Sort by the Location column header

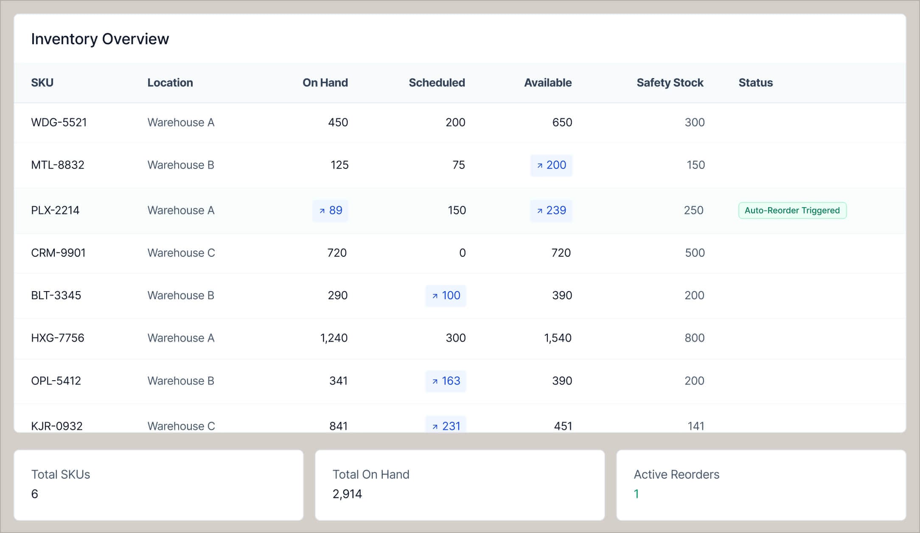pos(170,83)
